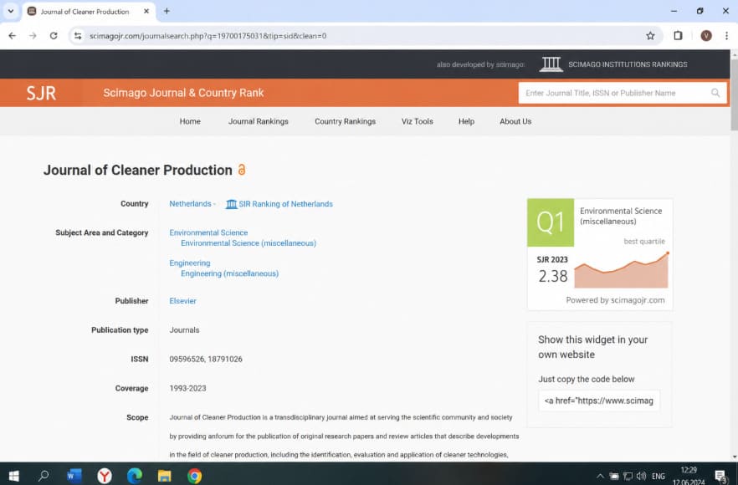Open Engineering (miscellaneous) category link
Image resolution: width=738 pixels, height=485 pixels.
pos(229,273)
